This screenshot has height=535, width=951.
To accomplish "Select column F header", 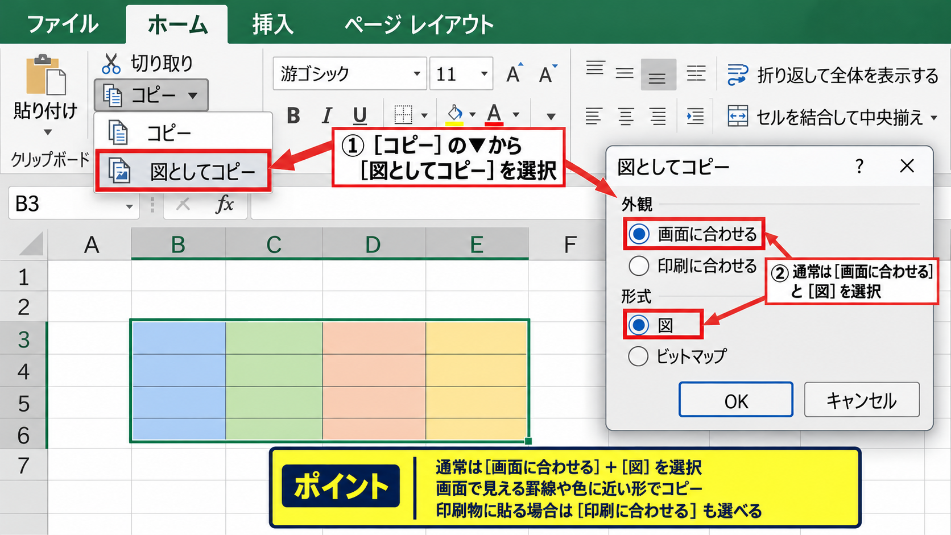I will point(569,244).
